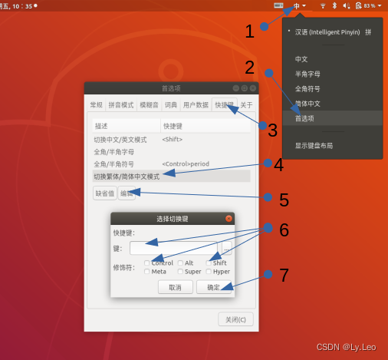Click the volume speaker icon
The width and height of the screenshot is (388, 360).
[x=347, y=5]
